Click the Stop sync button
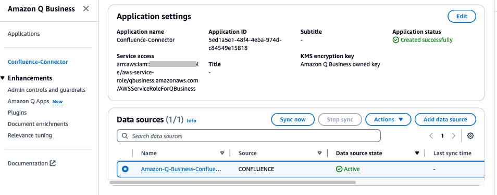 [340, 120]
